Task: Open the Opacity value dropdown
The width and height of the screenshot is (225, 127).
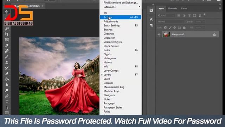Action: 204,22
